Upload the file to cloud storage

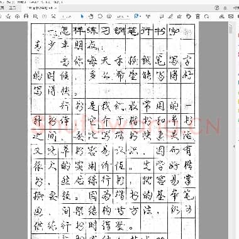(17, 16)
